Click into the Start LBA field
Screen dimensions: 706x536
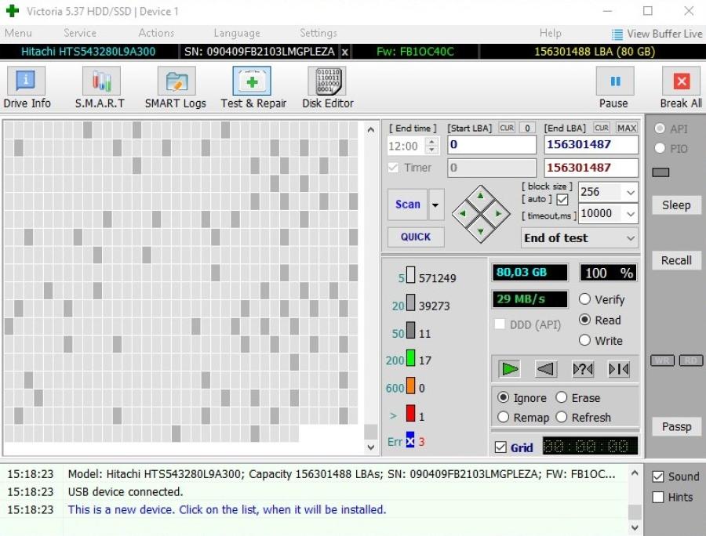[492, 145]
